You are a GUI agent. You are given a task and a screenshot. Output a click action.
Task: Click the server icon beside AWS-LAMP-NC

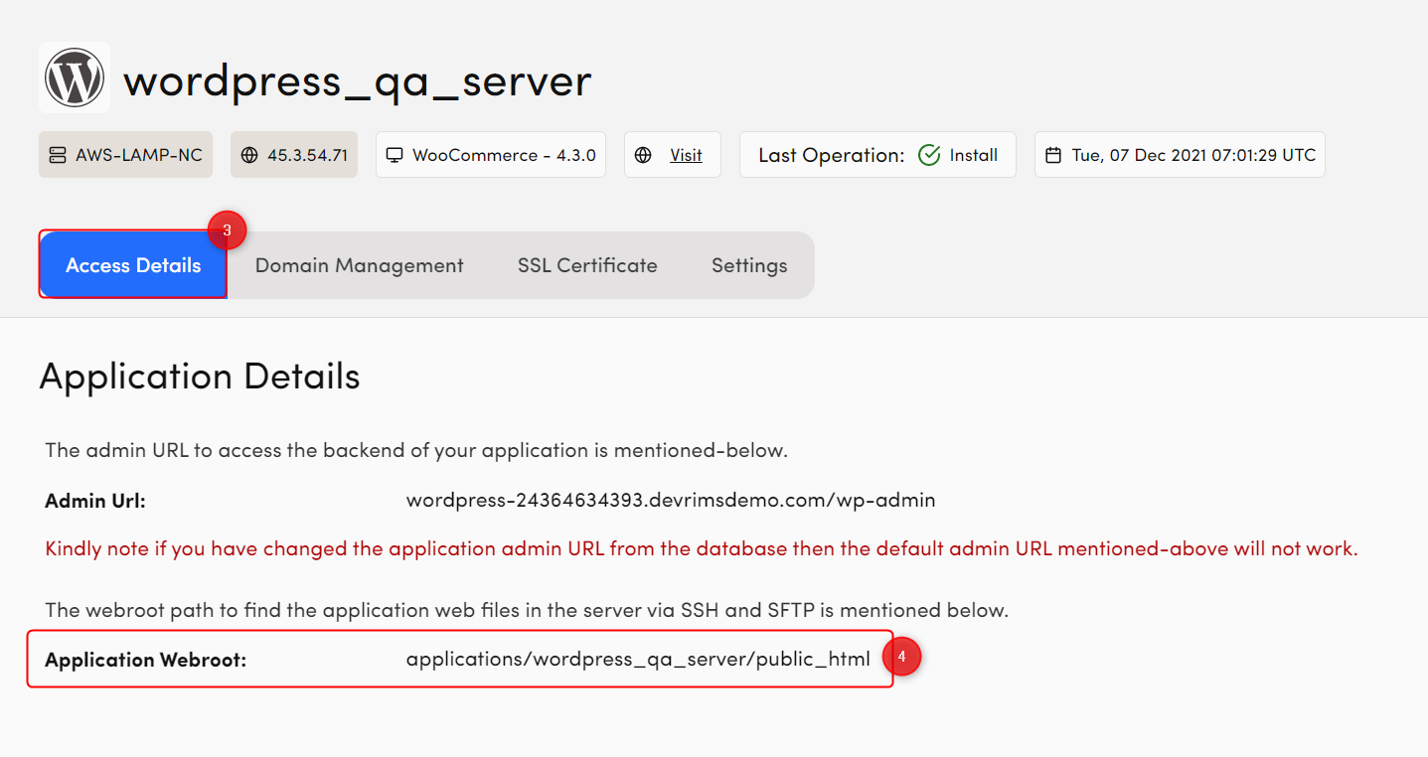tap(58, 155)
